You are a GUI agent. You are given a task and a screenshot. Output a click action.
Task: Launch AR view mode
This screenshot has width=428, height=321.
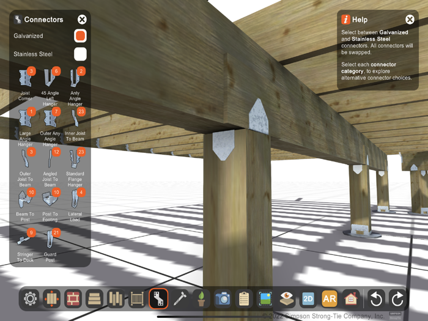pyautogui.click(x=330, y=298)
